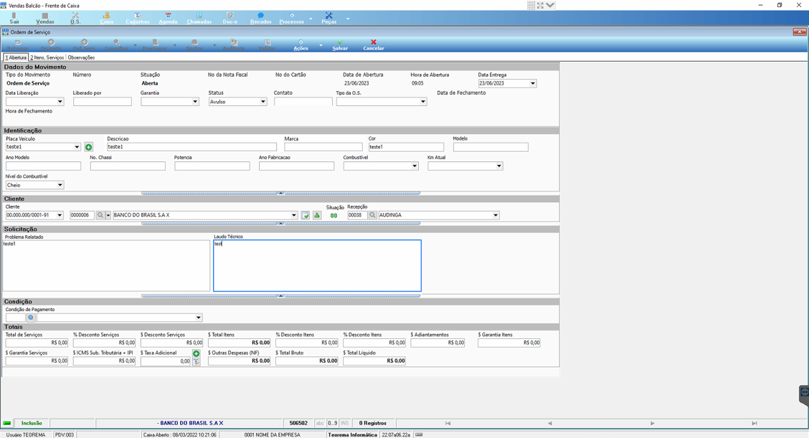
Task: Click the Ações toolbar icon
Action: pyautogui.click(x=301, y=45)
